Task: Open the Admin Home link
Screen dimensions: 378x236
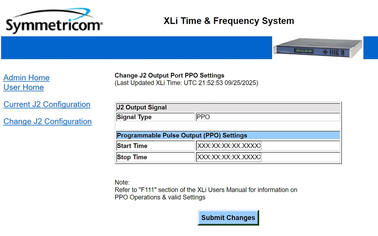Action: [x=26, y=78]
